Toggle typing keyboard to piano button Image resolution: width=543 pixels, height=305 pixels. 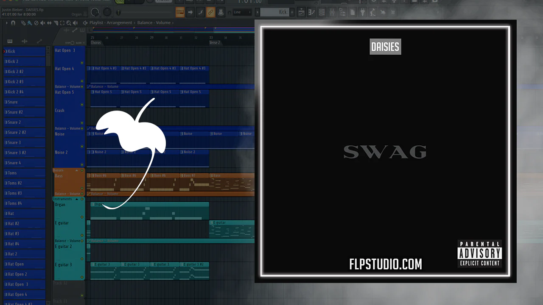tap(180, 12)
